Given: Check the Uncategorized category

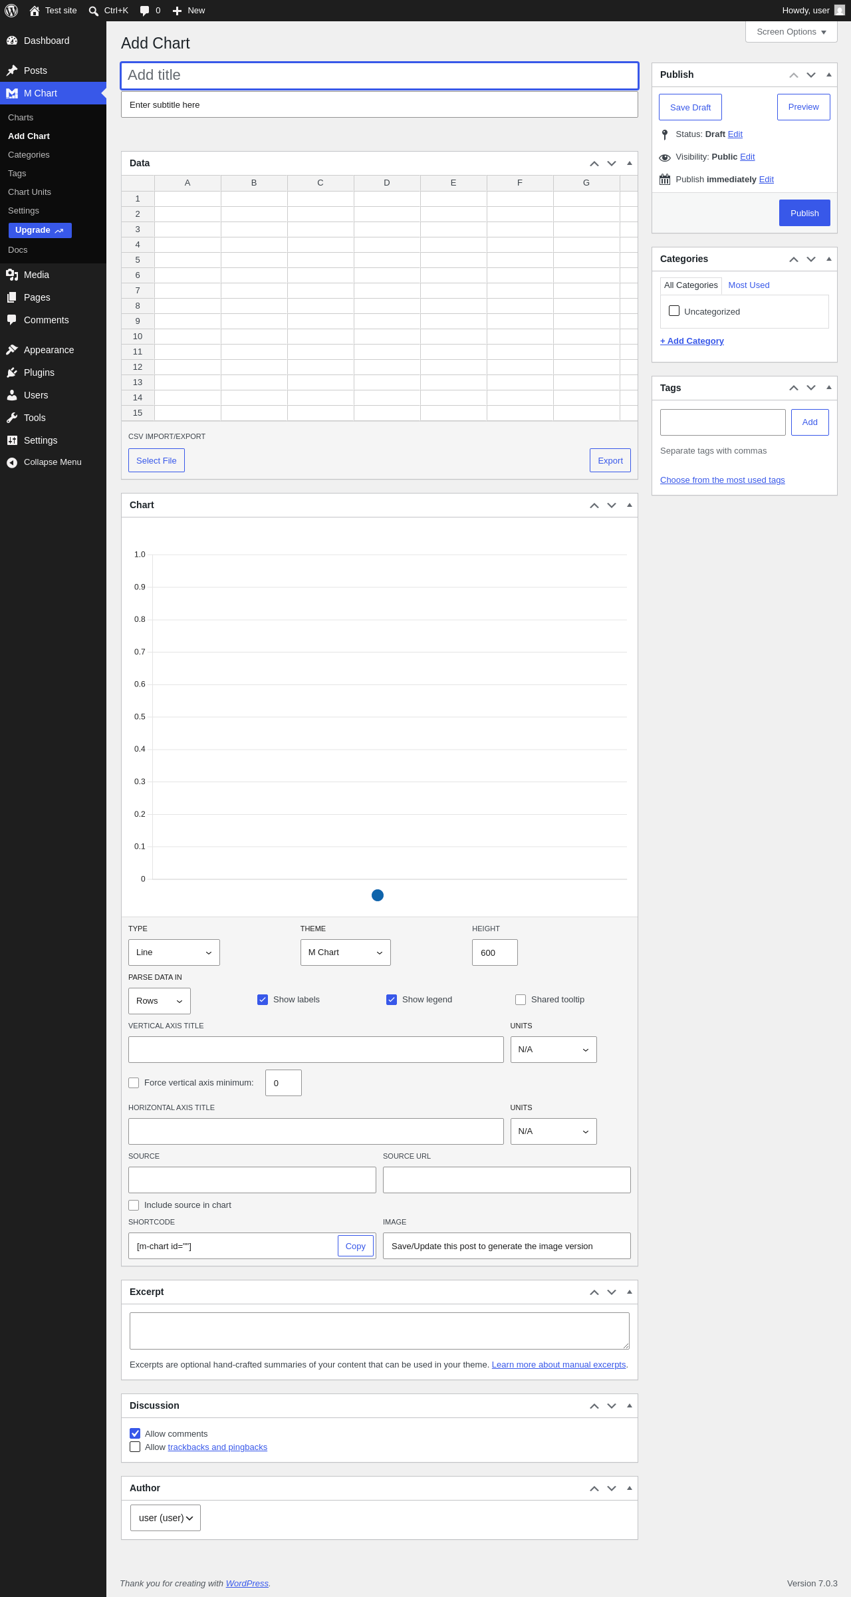Looking at the screenshot, I should click(x=674, y=311).
